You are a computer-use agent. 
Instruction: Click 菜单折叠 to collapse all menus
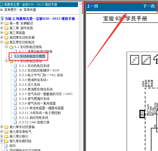pos(30,10)
